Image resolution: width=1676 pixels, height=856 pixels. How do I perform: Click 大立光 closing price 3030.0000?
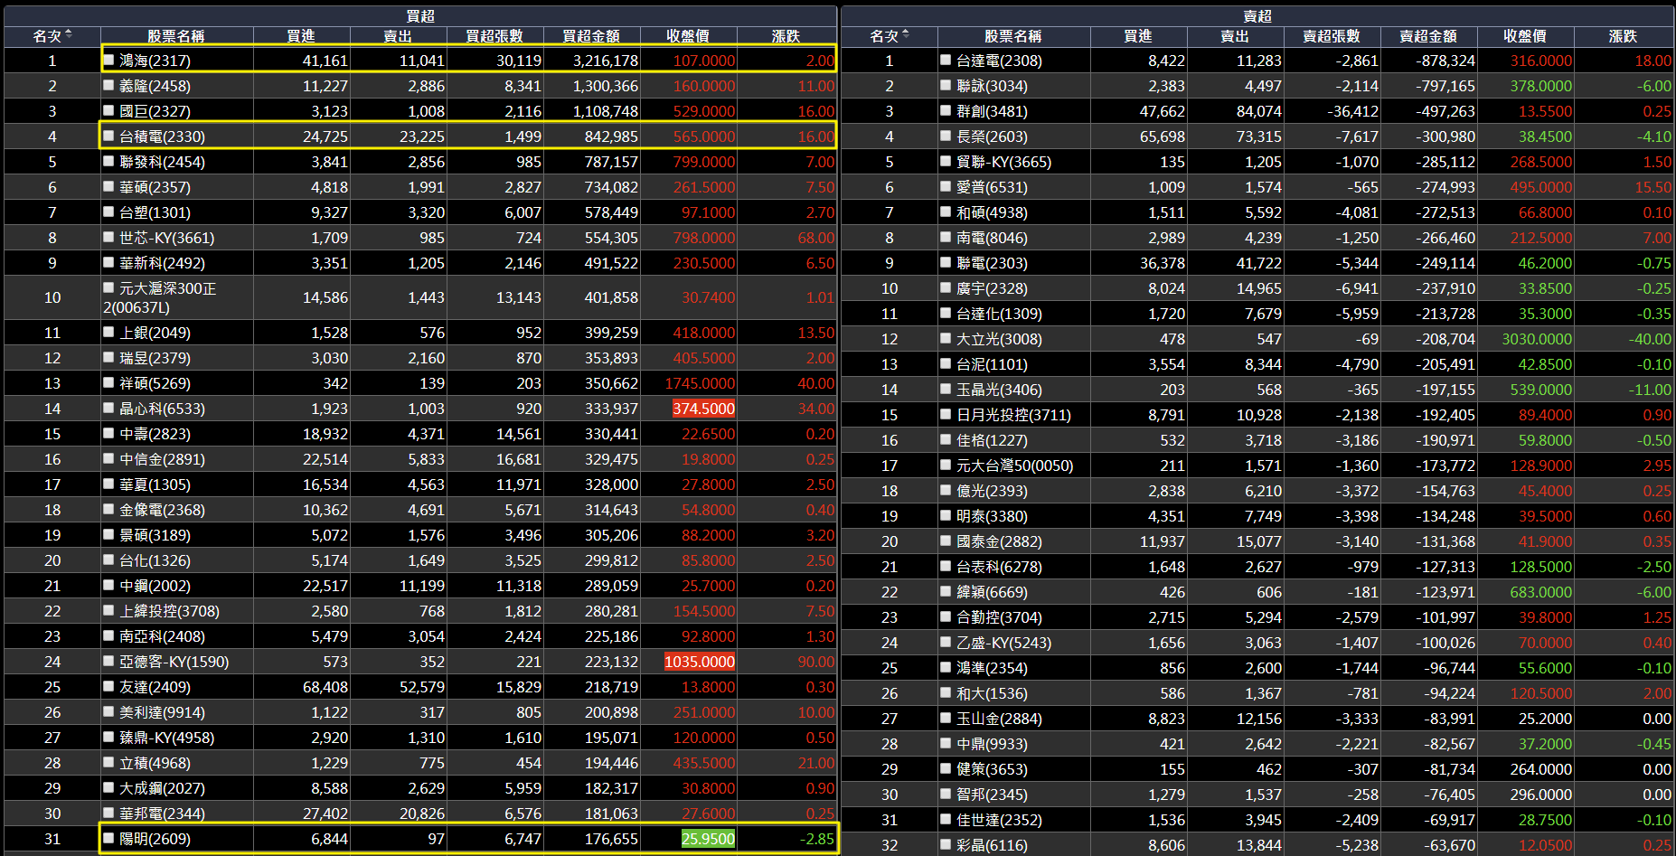click(x=1537, y=339)
